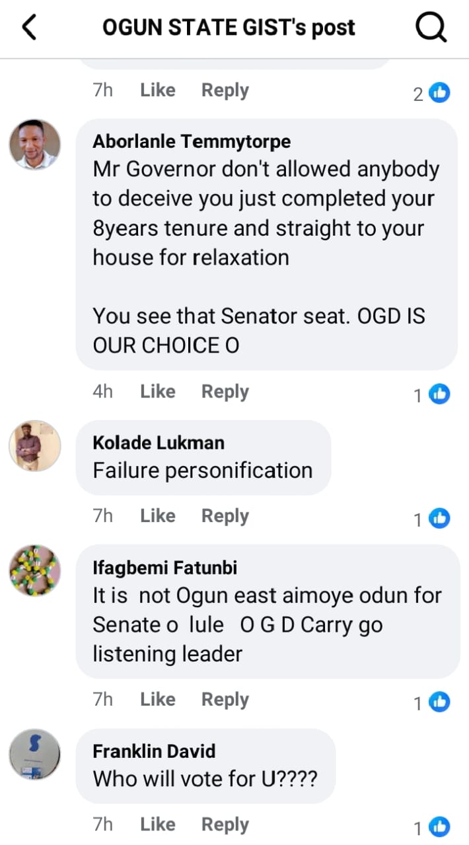Like Kolade Lukman's "Failure personification" comment
This screenshot has height=845, width=469.
[x=157, y=516]
